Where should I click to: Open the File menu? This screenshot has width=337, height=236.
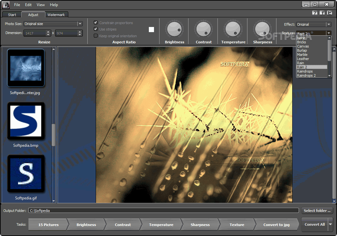[x=17, y=5]
